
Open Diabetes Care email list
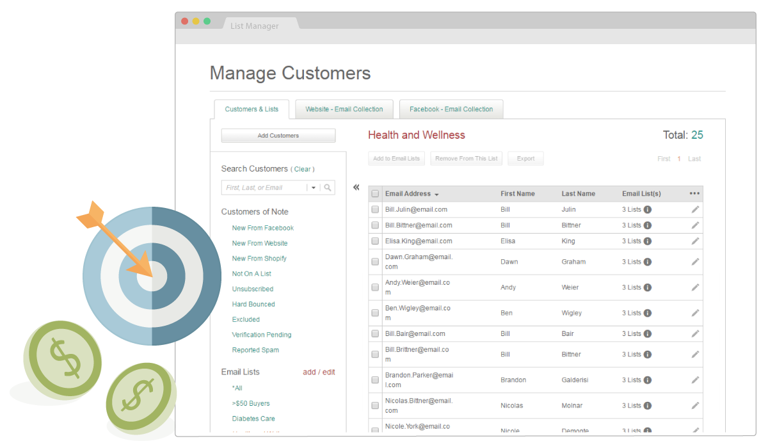(253, 419)
